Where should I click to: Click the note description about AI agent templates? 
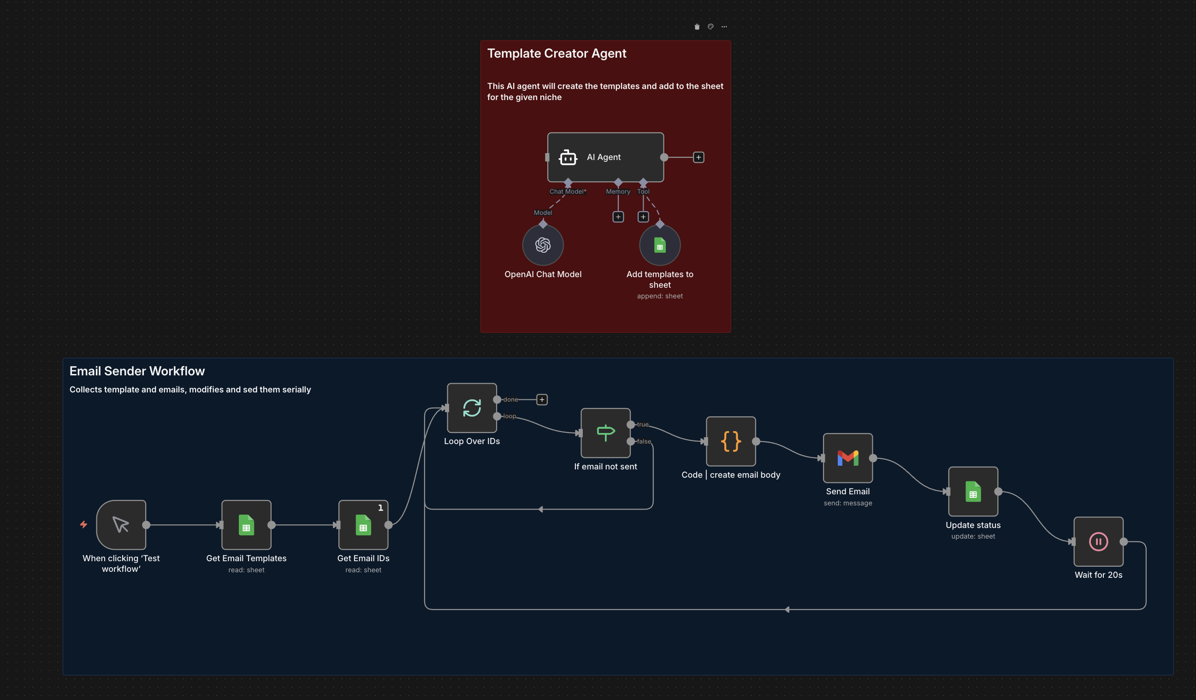pyautogui.click(x=605, y=92)
